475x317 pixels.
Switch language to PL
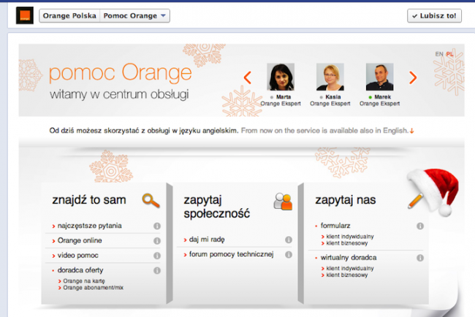(449, 54)
